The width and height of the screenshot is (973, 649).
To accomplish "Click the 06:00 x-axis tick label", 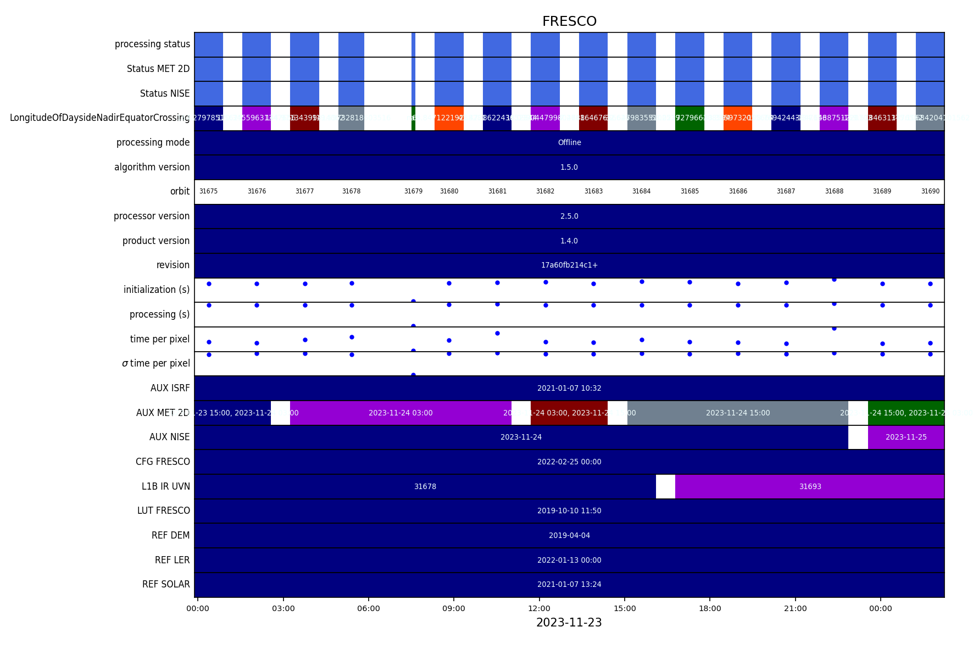I will pos(368,608).
